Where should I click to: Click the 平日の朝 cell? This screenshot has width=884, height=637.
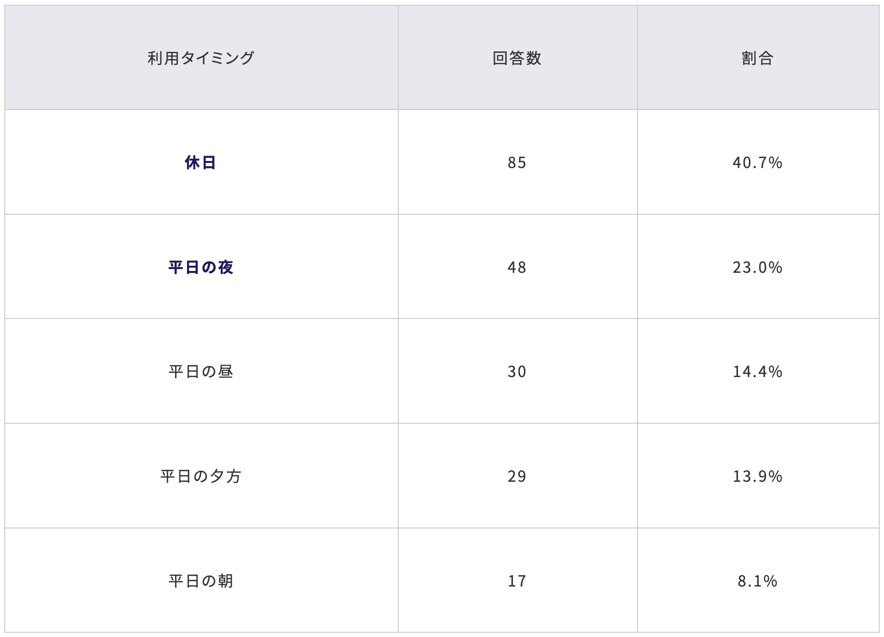click(x=200, y=581)
